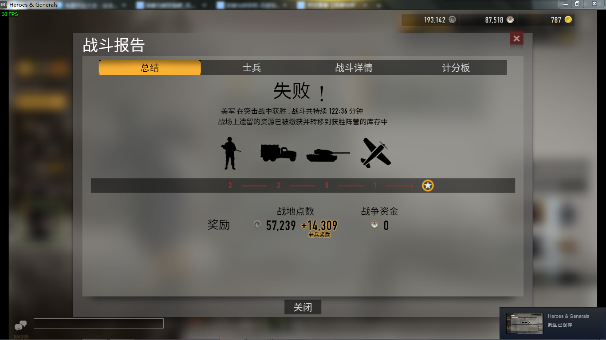Click the infantry soldier silhouette icon
This screenshot has height=340, width=606.
(x=230, y=153)
